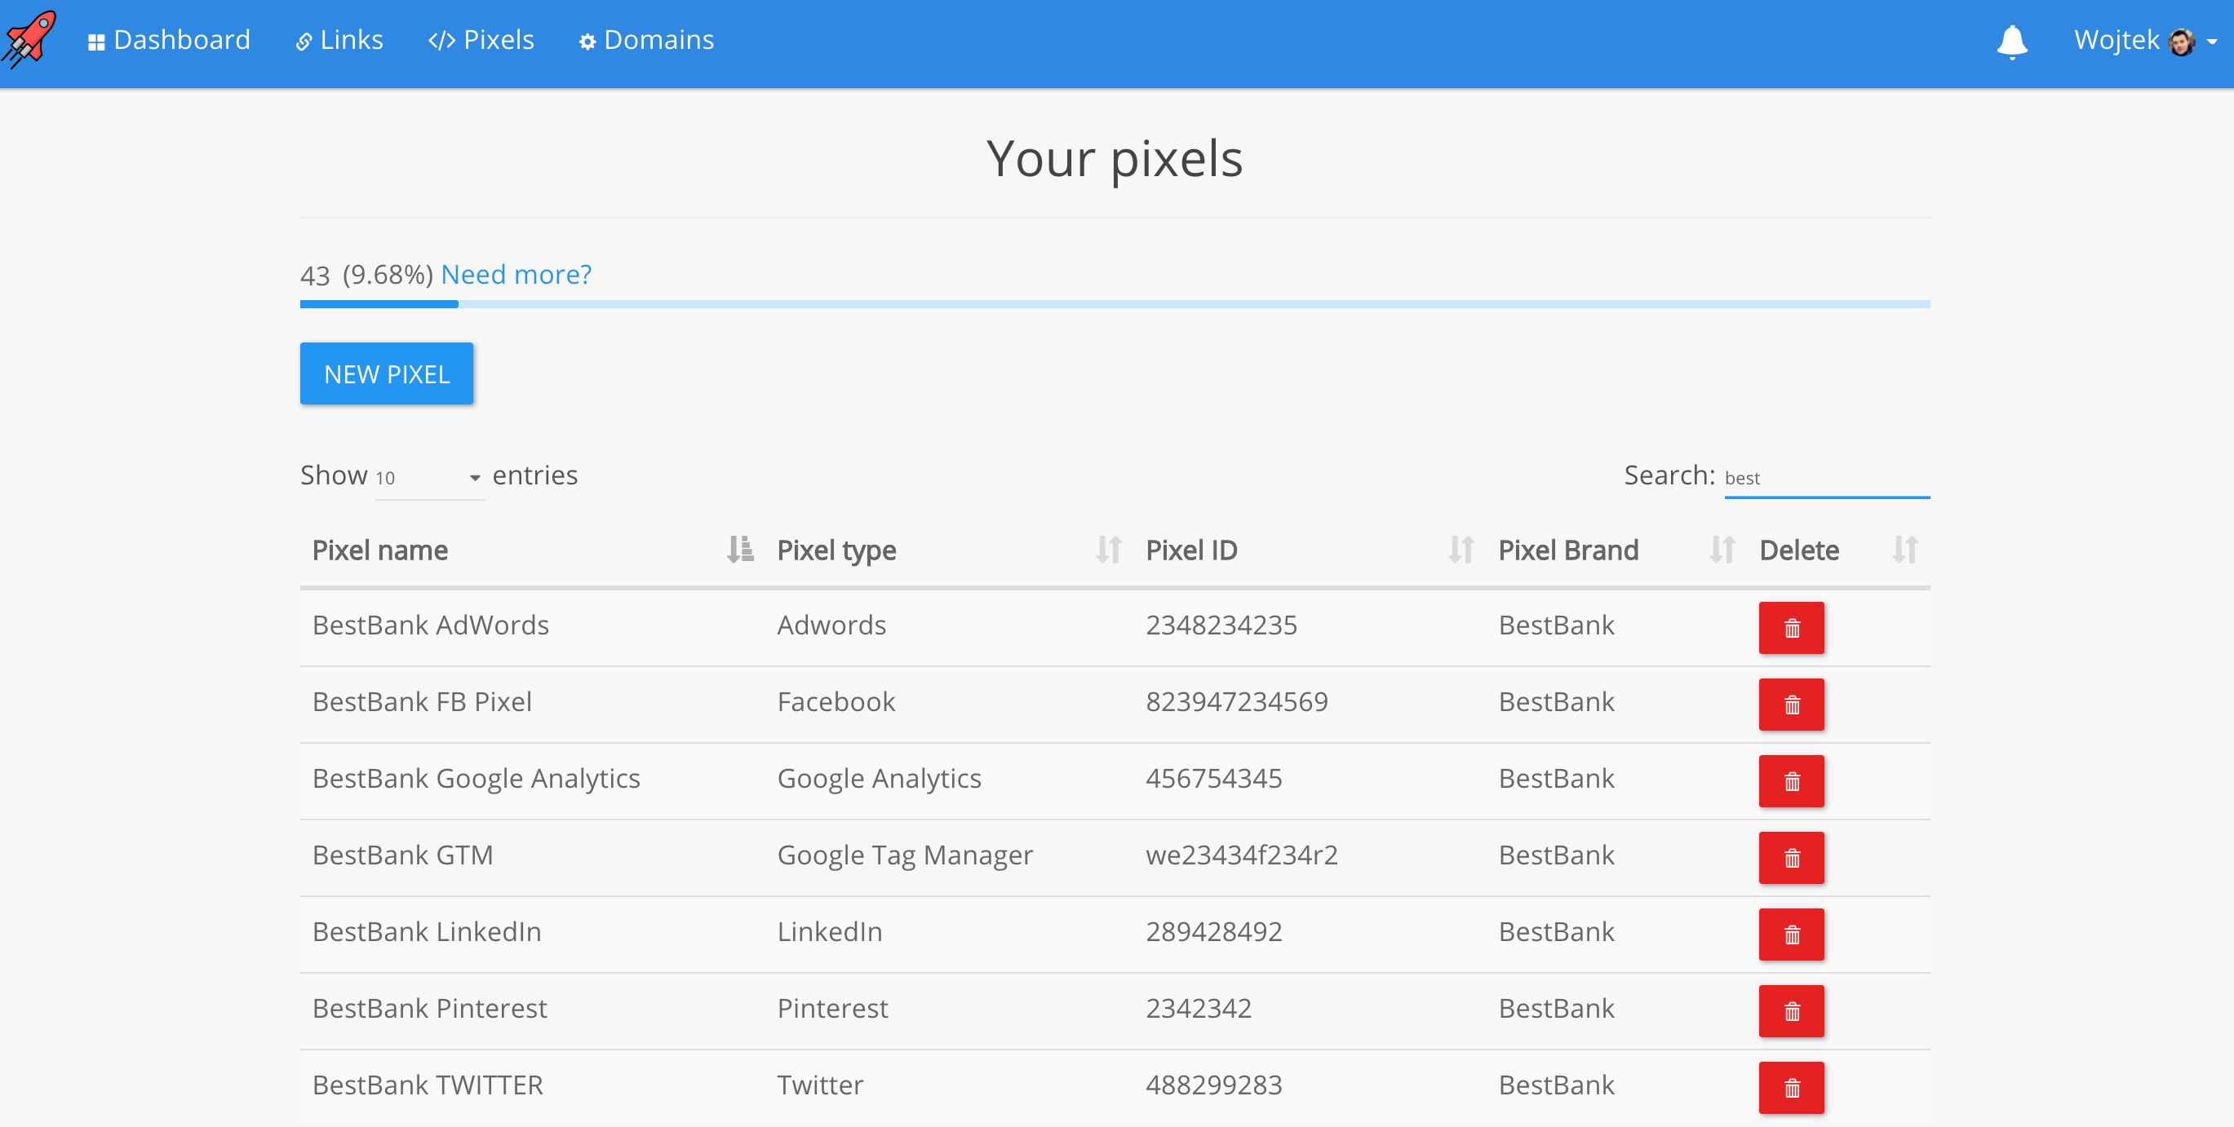Delete the BestBank Google Analytics pixel

pos(1791,780)
